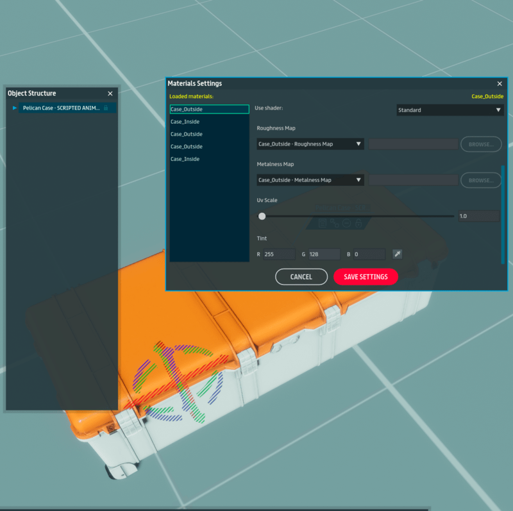Click Browse for the Metalness Map
Image resolution: width=513 pixels, height=511 pixels.
tap(481, 180)
